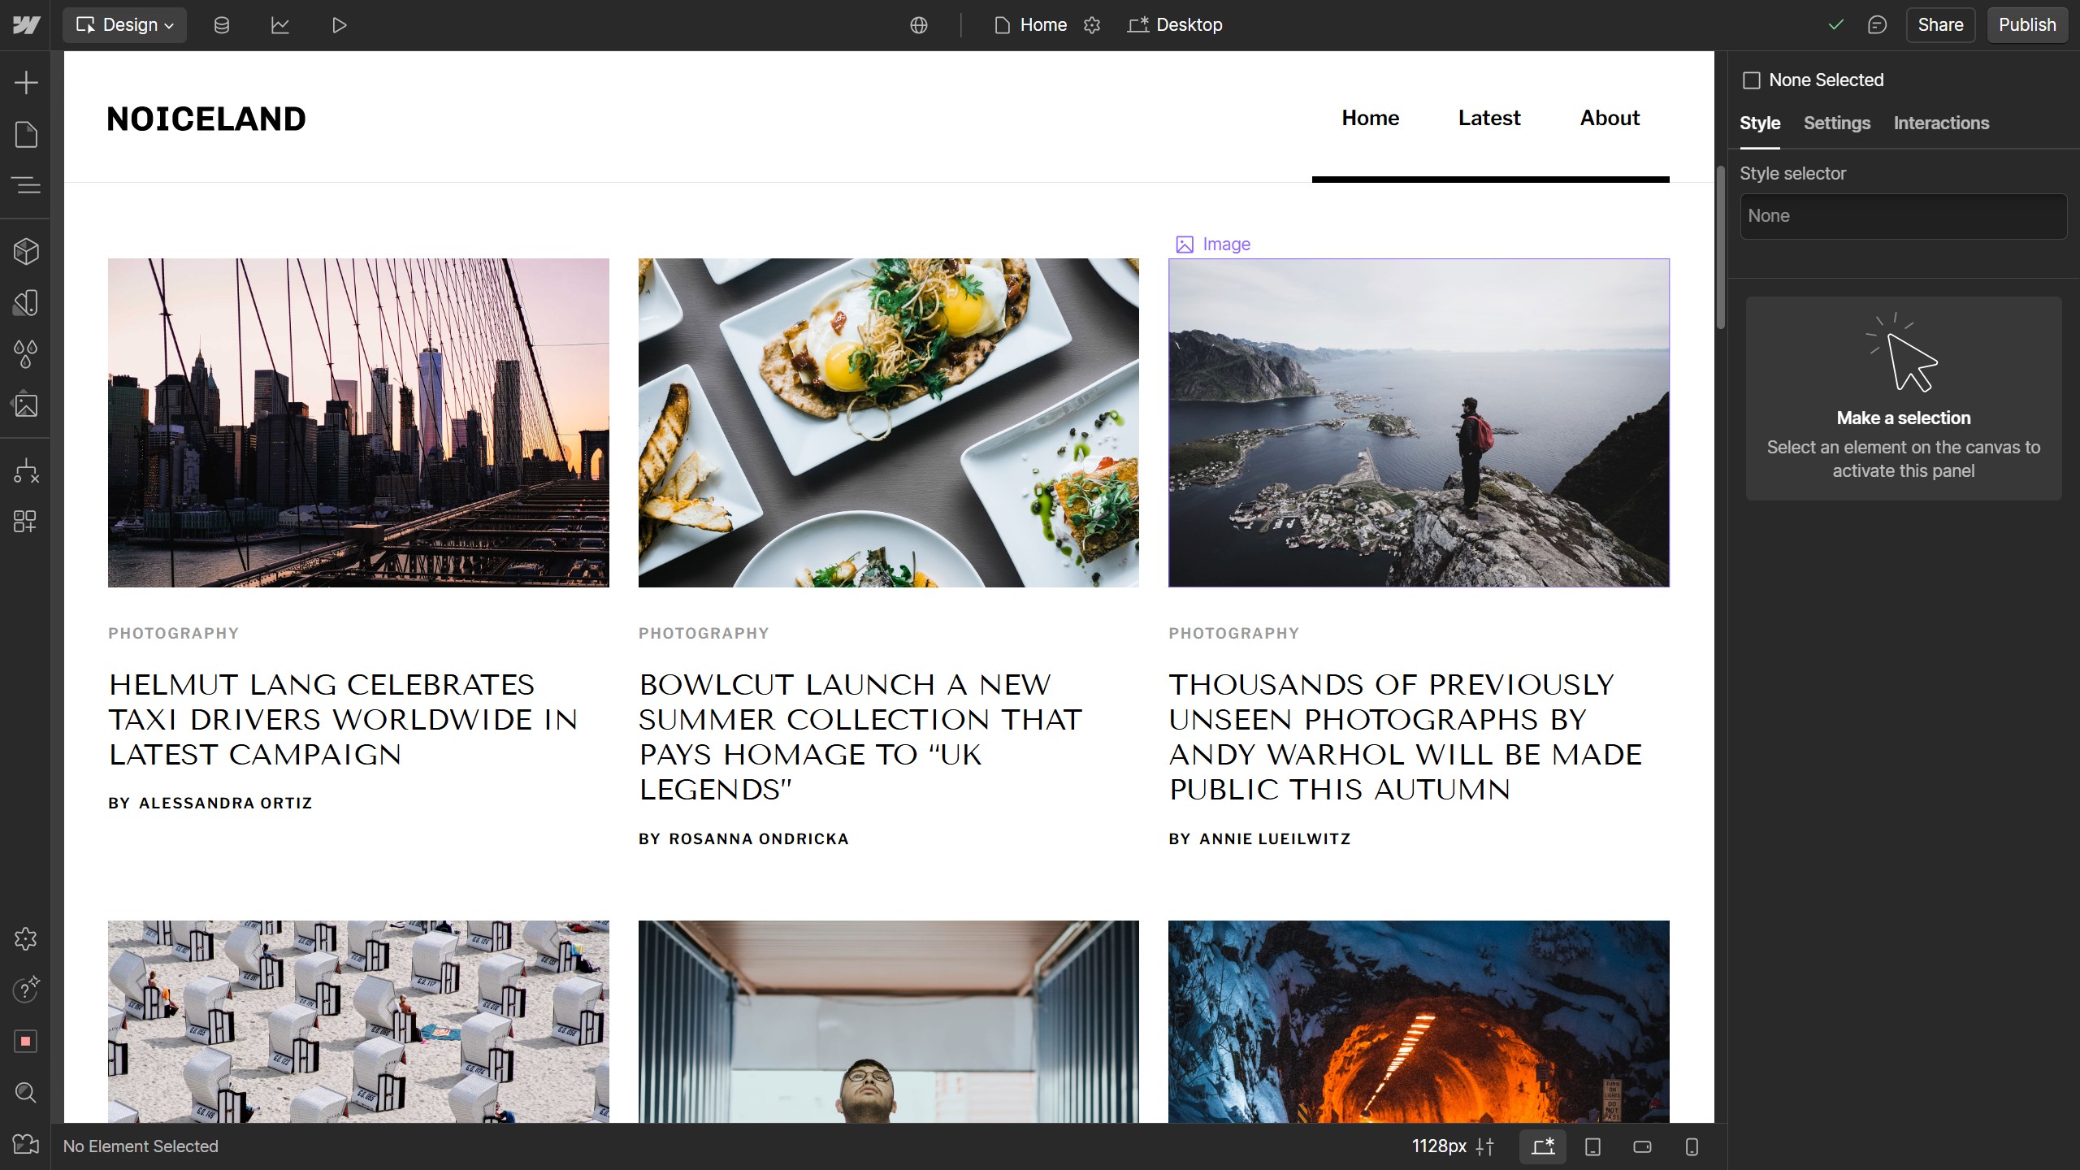Select the glowing orange tunnel image

coord(1419,1021)
